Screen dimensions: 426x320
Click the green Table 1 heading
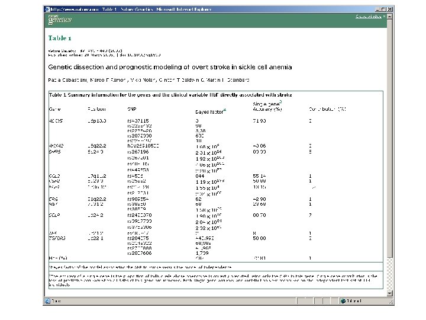pyautogui.click(x=60, y=38)
